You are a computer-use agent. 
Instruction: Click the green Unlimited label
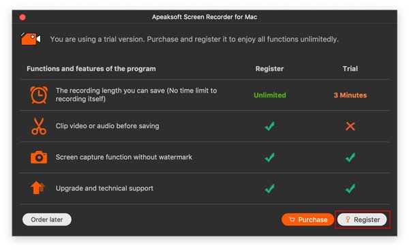(x=270, y=95)
